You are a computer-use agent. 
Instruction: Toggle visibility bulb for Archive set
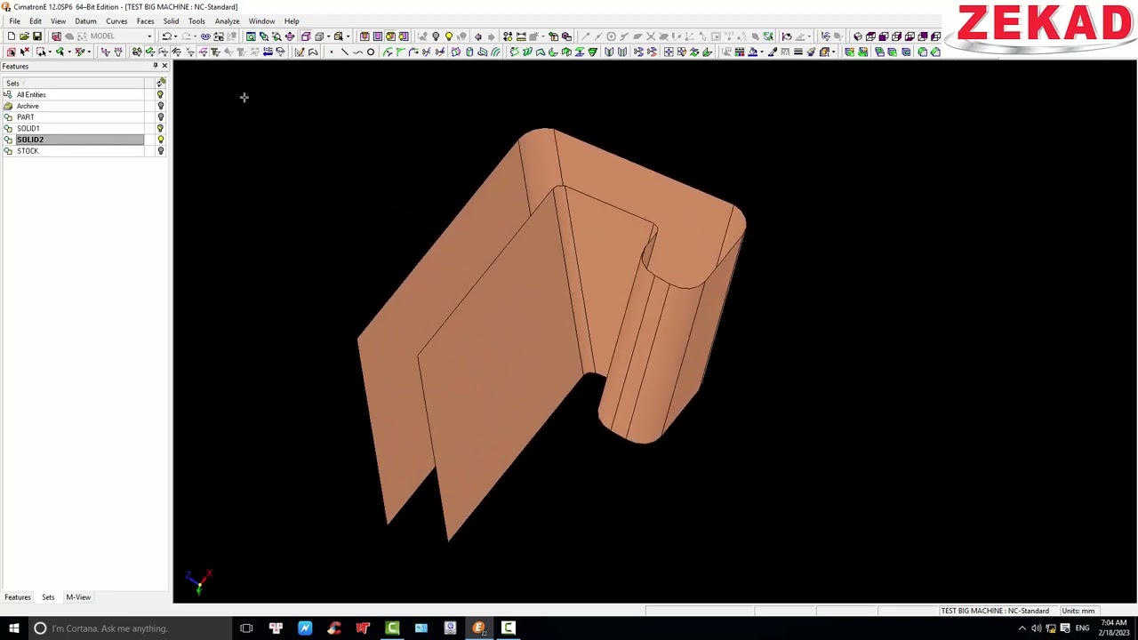pos(160,106)
